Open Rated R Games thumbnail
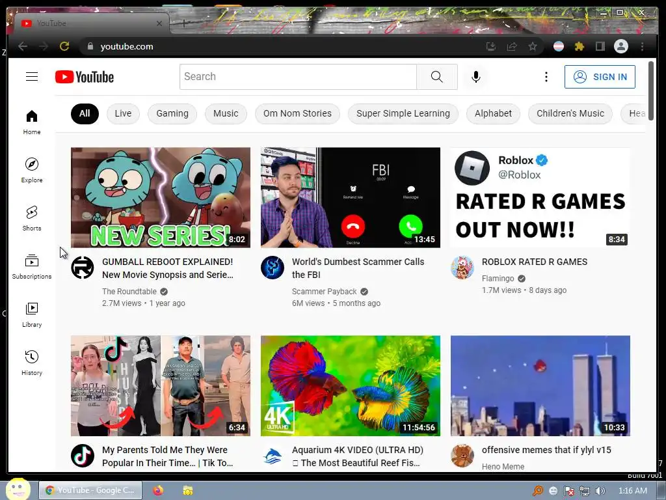This screenshot has width=666, height=500. pyautogui.click(x=540, y=197)
